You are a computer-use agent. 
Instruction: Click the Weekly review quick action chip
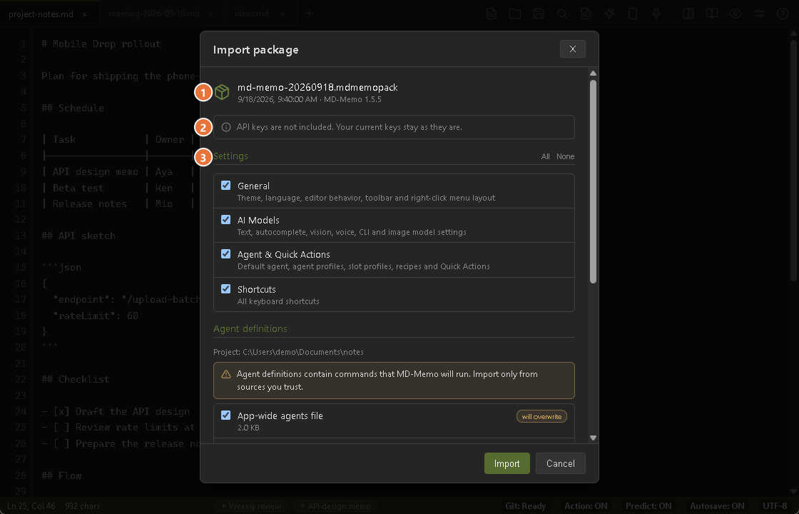point(250,506)
